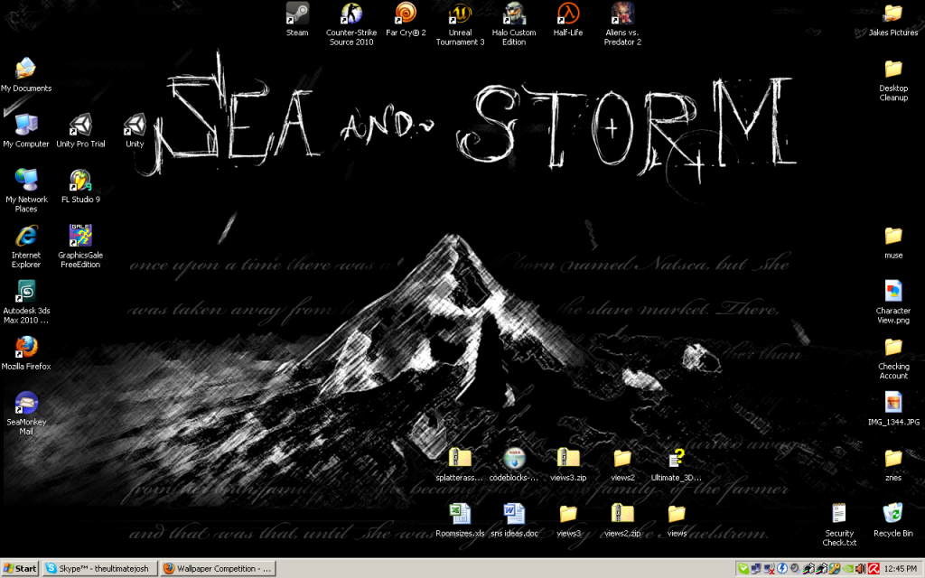The height and width of the screenshot is (578, 925).
Task: Open Far Cry 2 desktop icon
Action: (x=406, y=14)
